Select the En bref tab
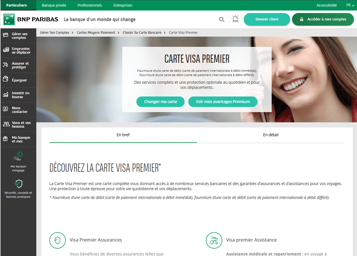 click(x=123, y=135)
